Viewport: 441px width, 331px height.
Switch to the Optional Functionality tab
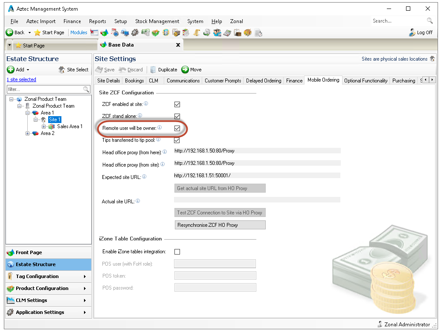point(366,81)
